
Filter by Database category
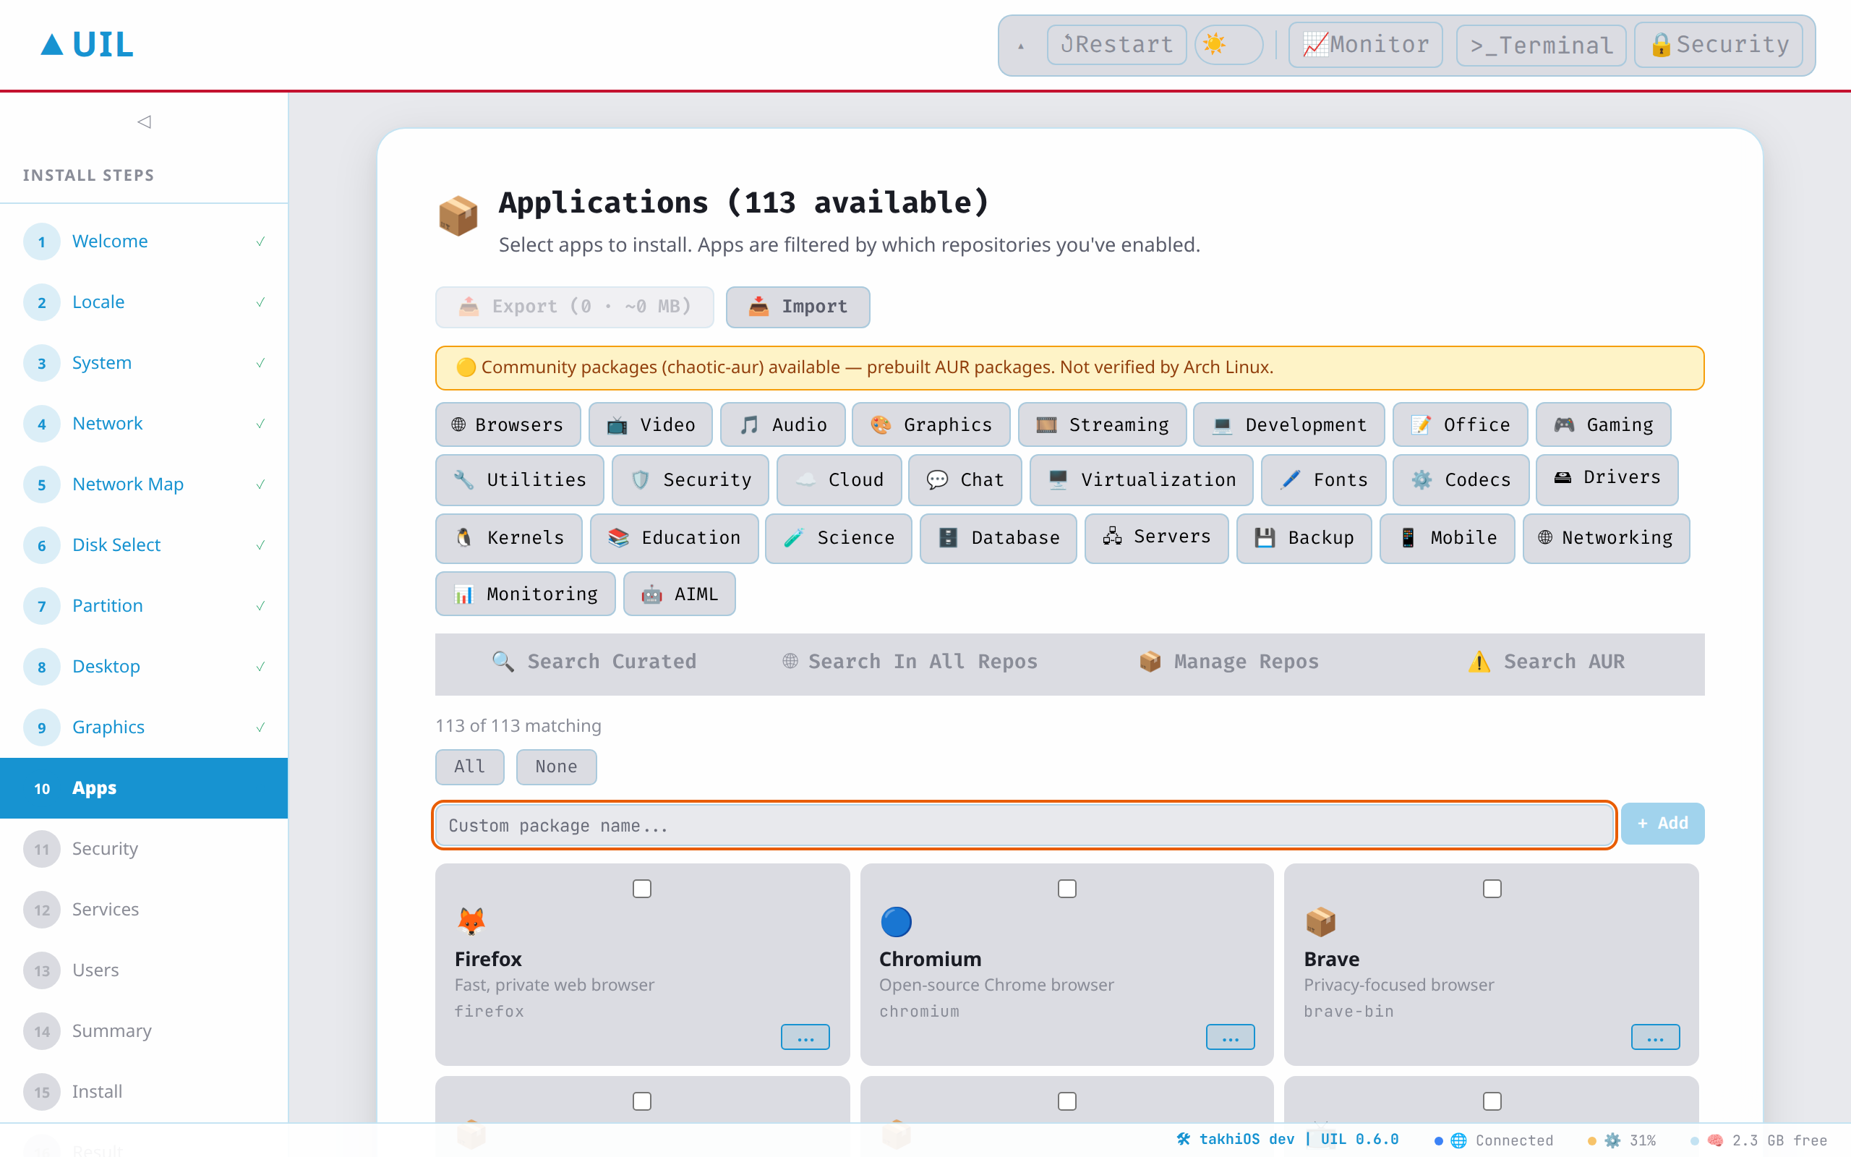998,539
